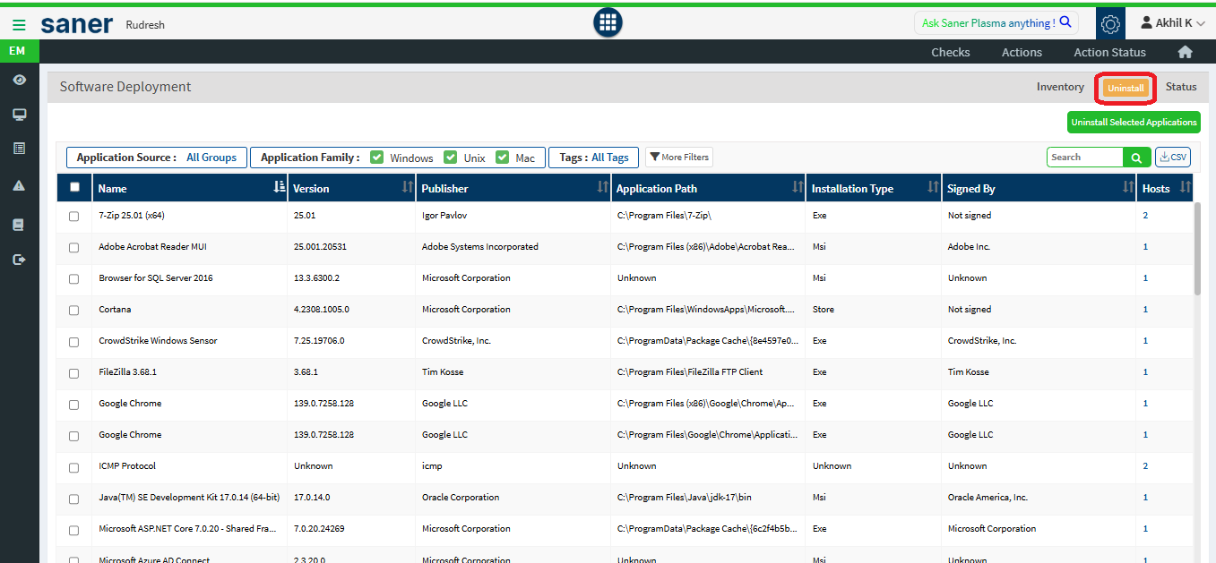Click the settings gear icon
Image resolution: width=1216 pixels, height=563 pixels.
click(x=1110, y=24)
